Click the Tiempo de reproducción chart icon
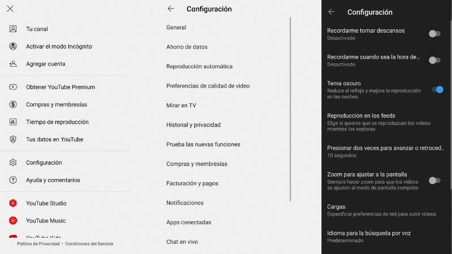This screenshot has height=254, width=452. tap(13, 122)
